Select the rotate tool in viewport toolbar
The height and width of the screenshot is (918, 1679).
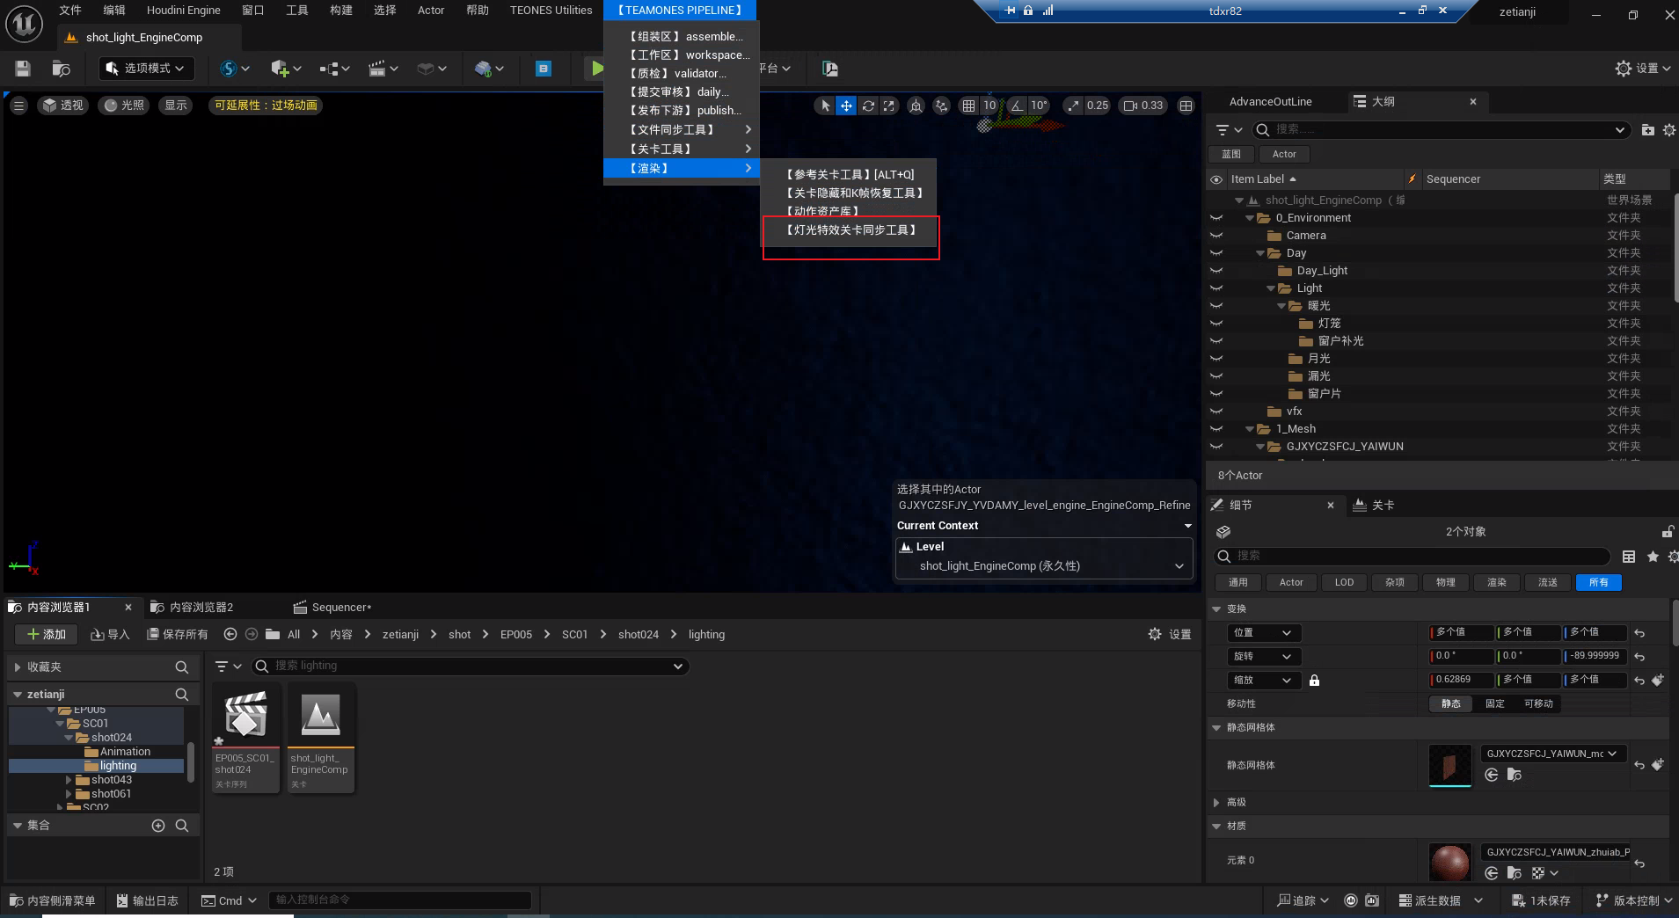868,106
